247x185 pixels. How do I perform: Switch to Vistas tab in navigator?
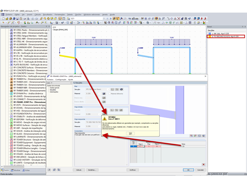[x=26, y=170]
